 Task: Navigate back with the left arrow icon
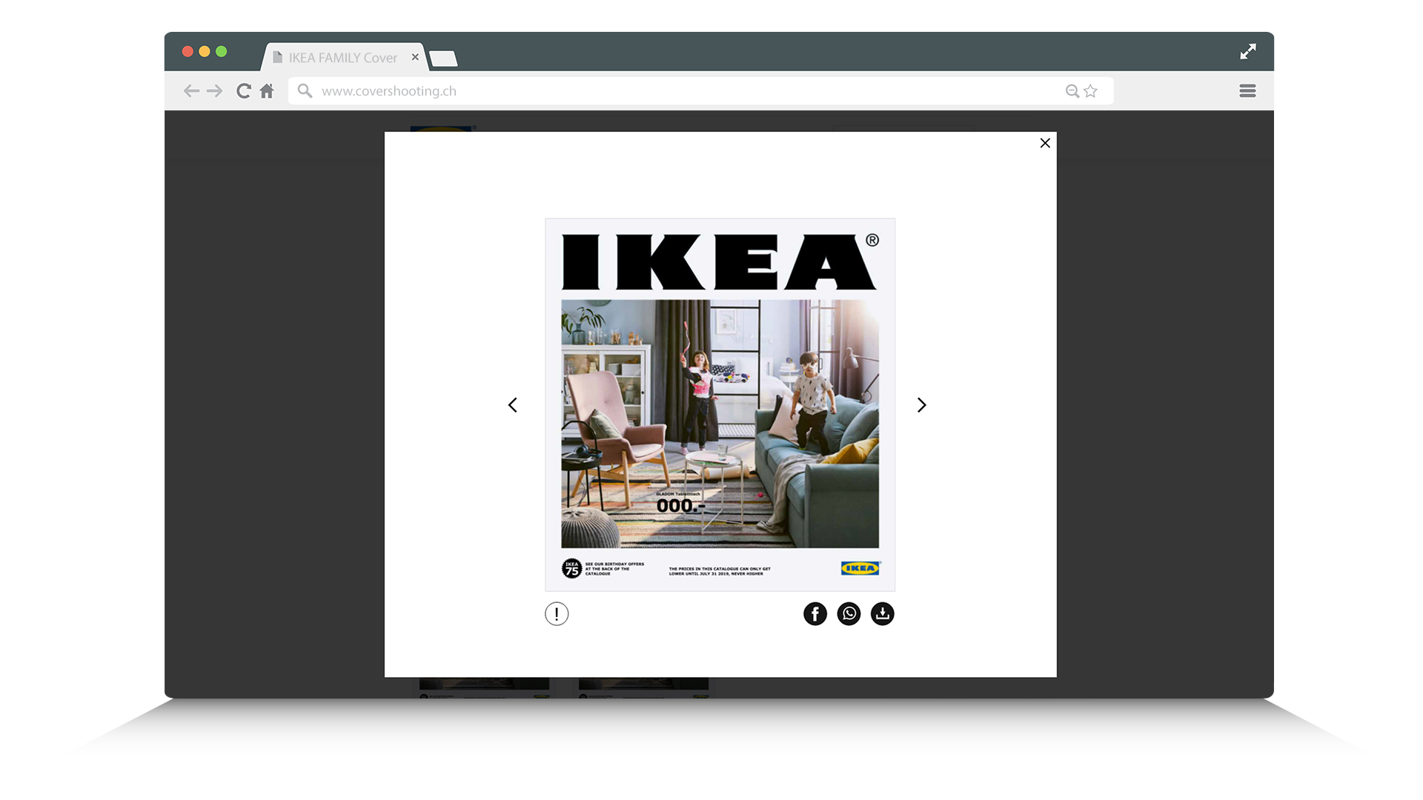[x=191, y=90]
